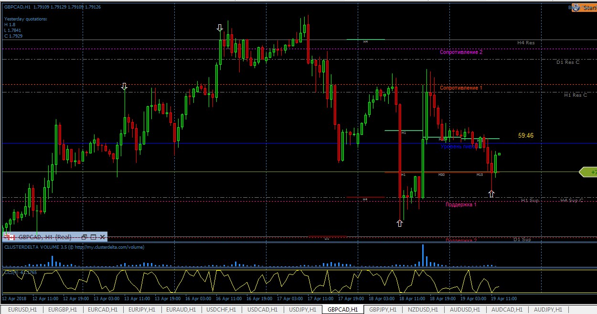Click the '19 Apr 11:00' time axis label

(x=504, y=299)
